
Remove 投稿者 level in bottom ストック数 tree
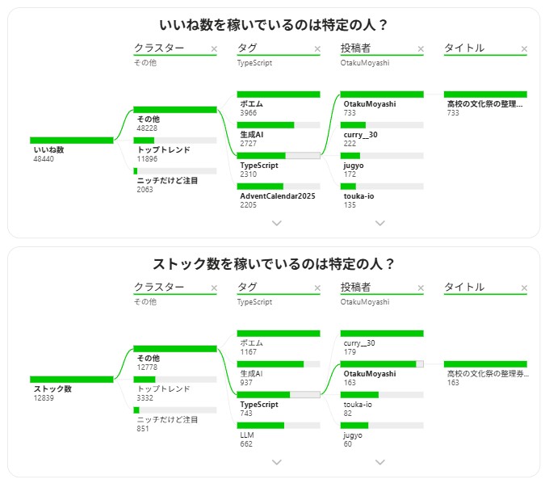421,288
